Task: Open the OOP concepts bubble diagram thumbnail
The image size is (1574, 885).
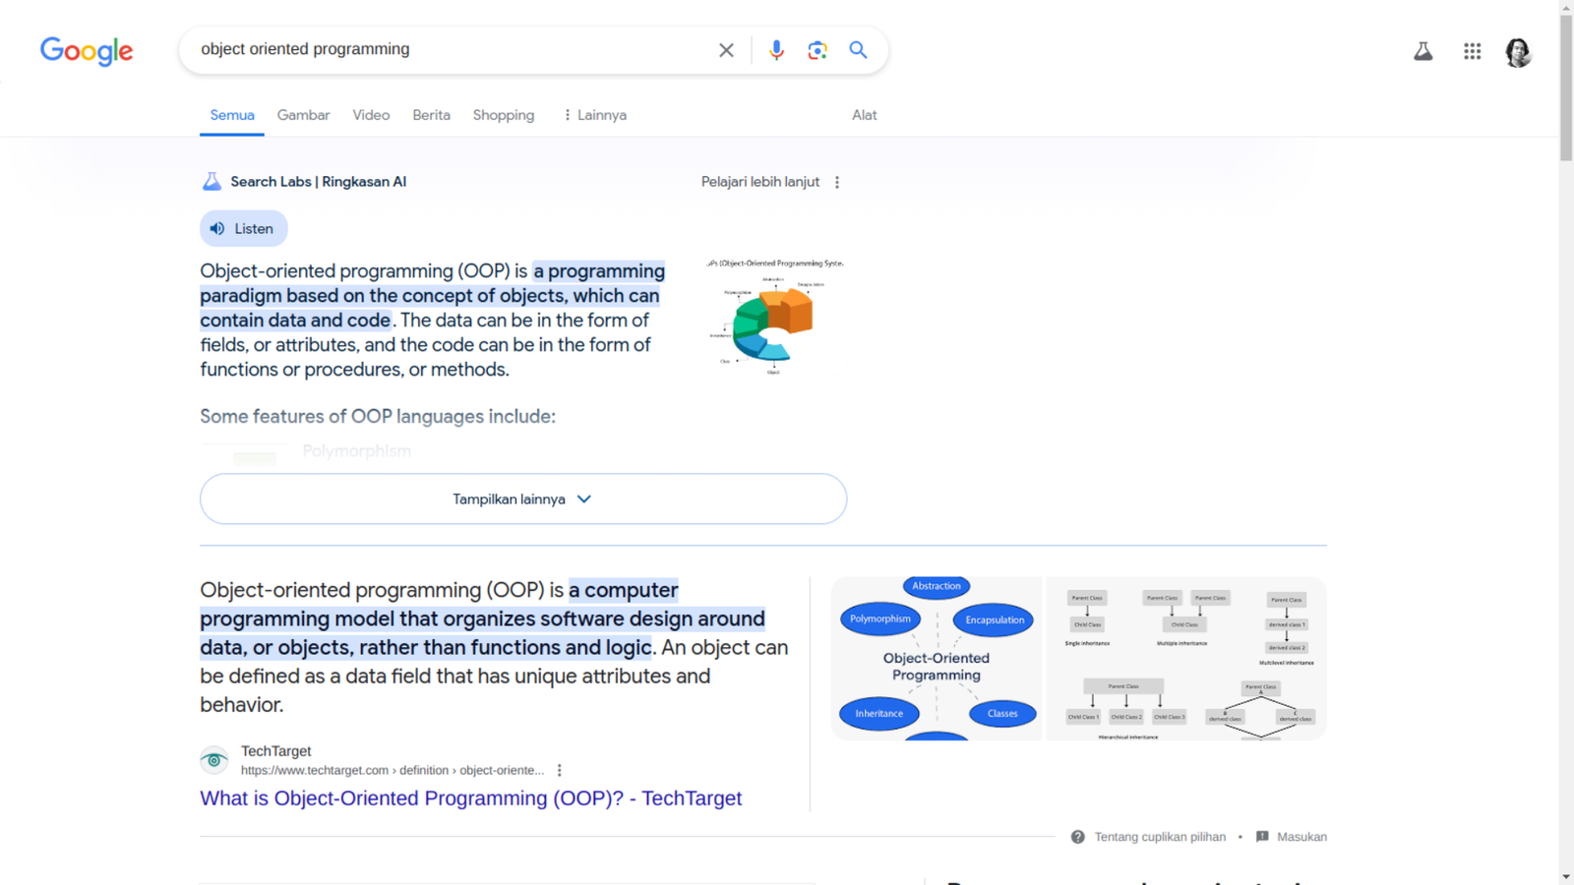Action: 936,658
